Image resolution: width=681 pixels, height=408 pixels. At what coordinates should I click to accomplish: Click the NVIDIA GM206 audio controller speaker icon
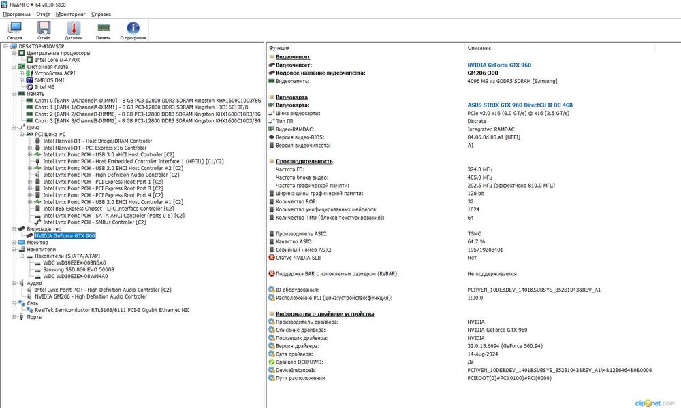point(29,296)
